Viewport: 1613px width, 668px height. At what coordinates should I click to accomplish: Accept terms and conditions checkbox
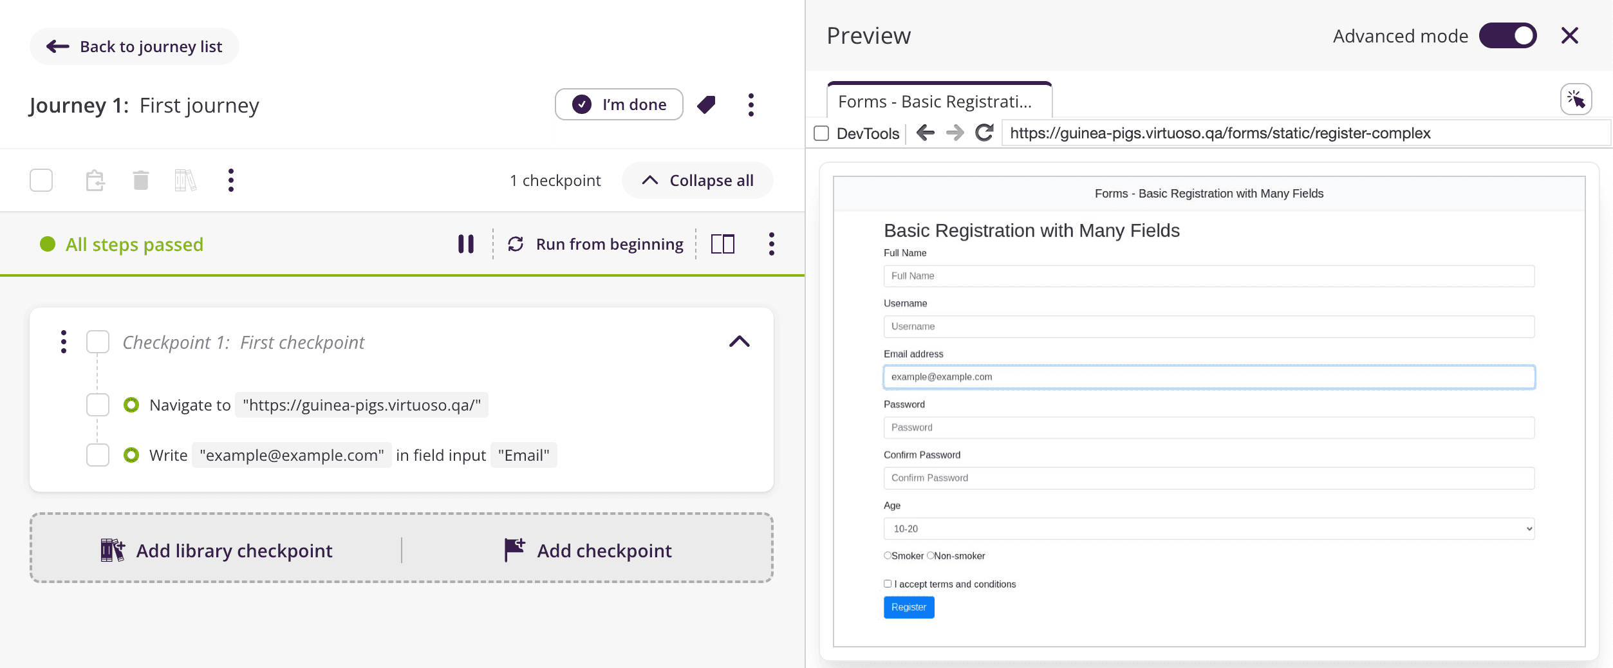(888, 584)
